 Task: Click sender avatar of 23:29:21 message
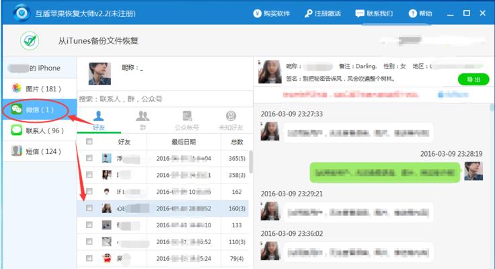270,211
